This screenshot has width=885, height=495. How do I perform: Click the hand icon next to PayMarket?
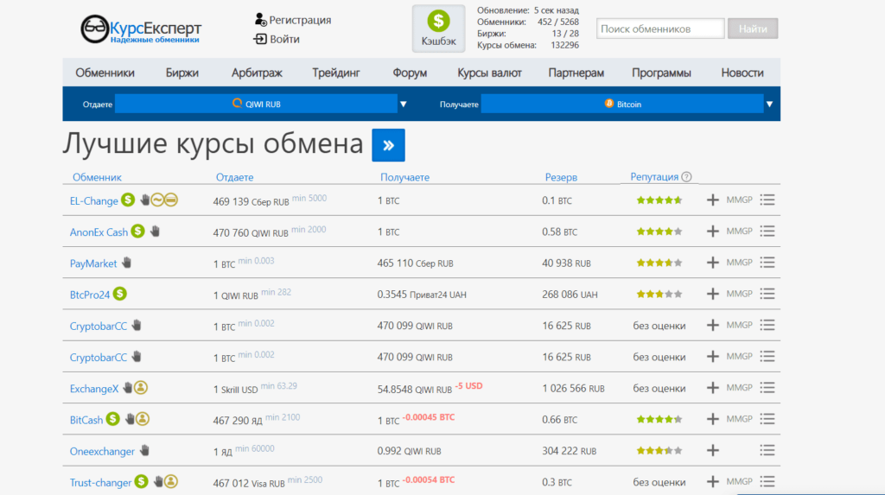coord(126,263)
